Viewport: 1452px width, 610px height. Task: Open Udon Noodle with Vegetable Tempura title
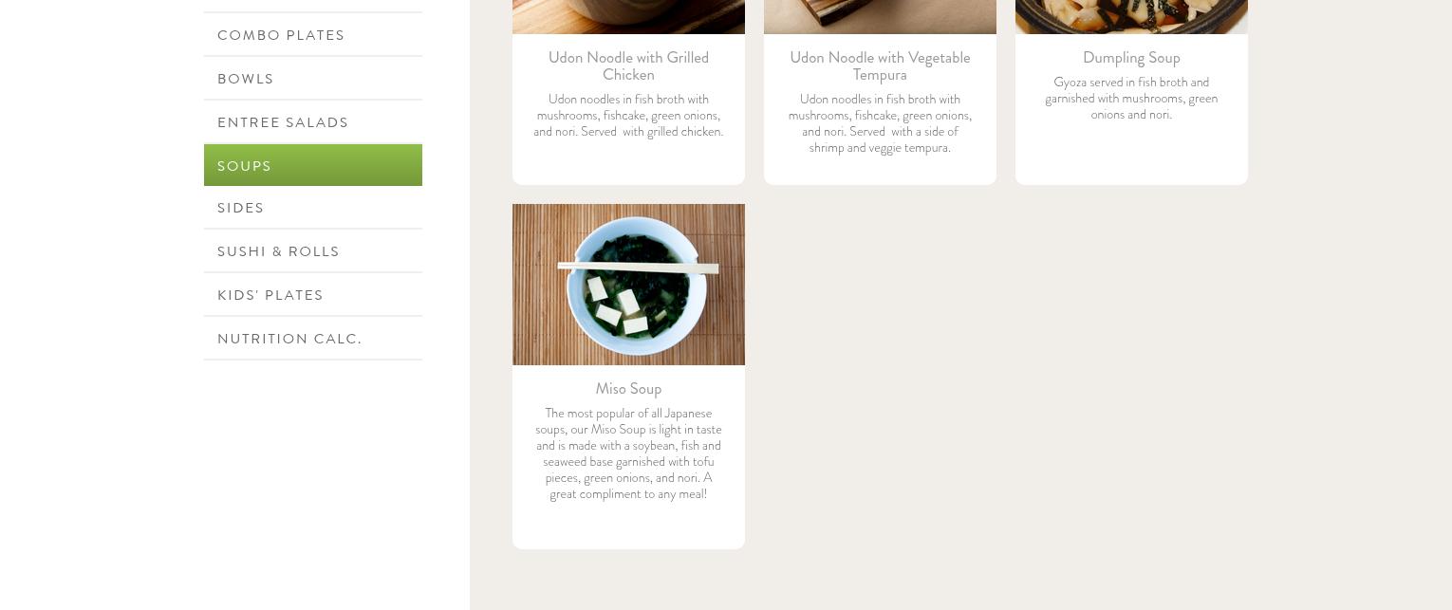click(x=880, y=66)
